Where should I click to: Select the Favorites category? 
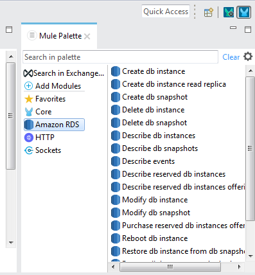point(45,99)
